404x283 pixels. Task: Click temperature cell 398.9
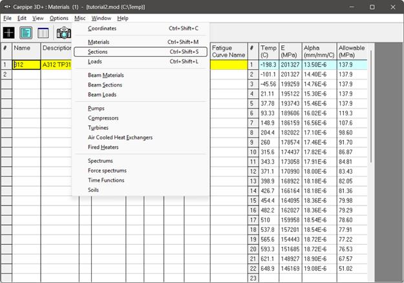point(269,182)
